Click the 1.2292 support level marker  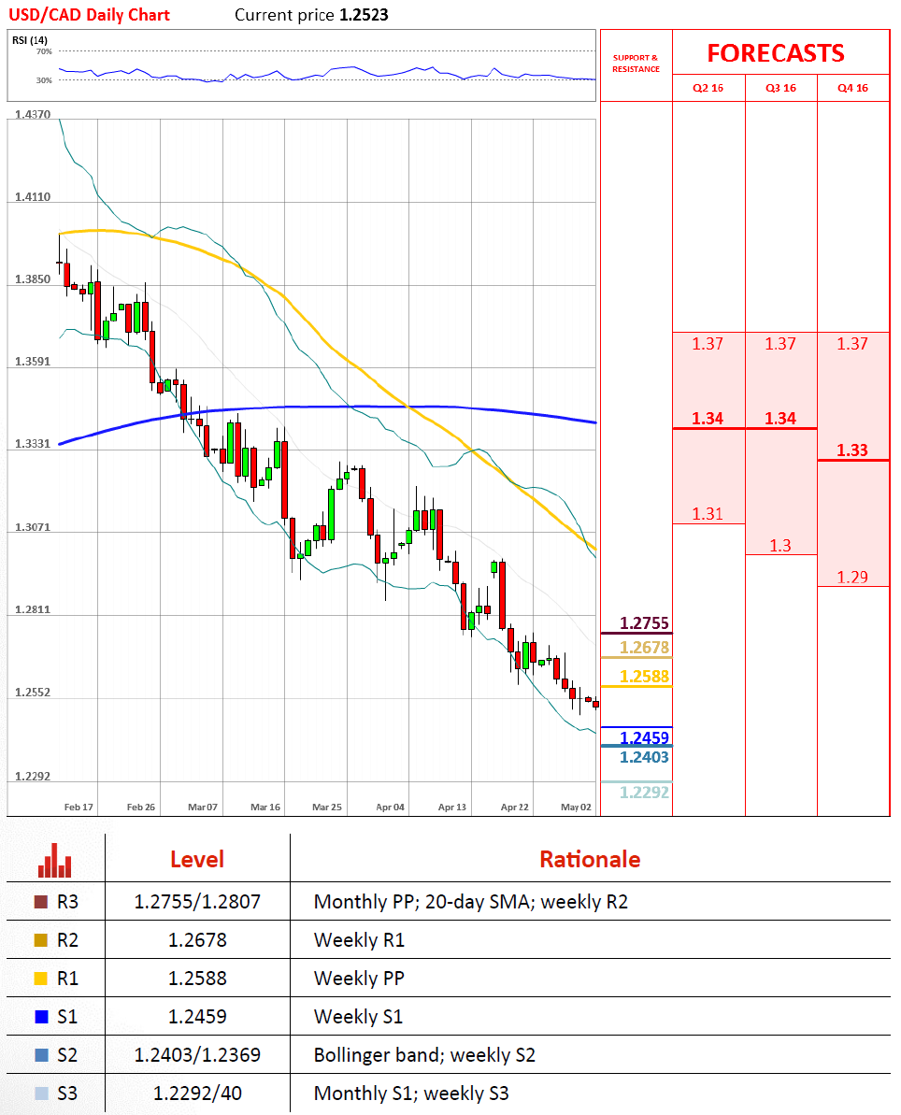click(x=644, y=793)
